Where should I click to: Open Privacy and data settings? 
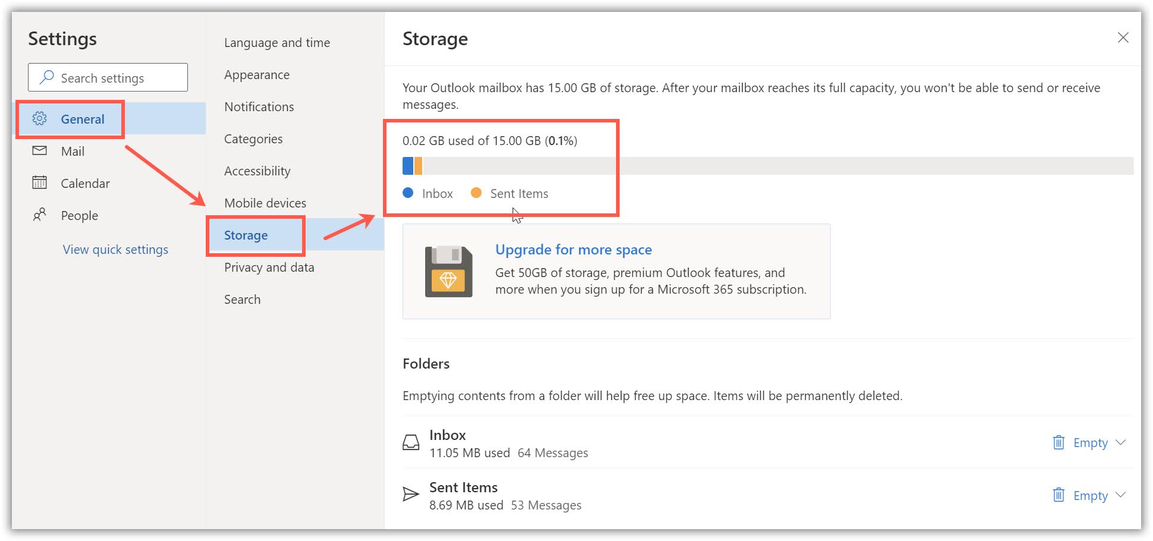(x=269, y=268)
